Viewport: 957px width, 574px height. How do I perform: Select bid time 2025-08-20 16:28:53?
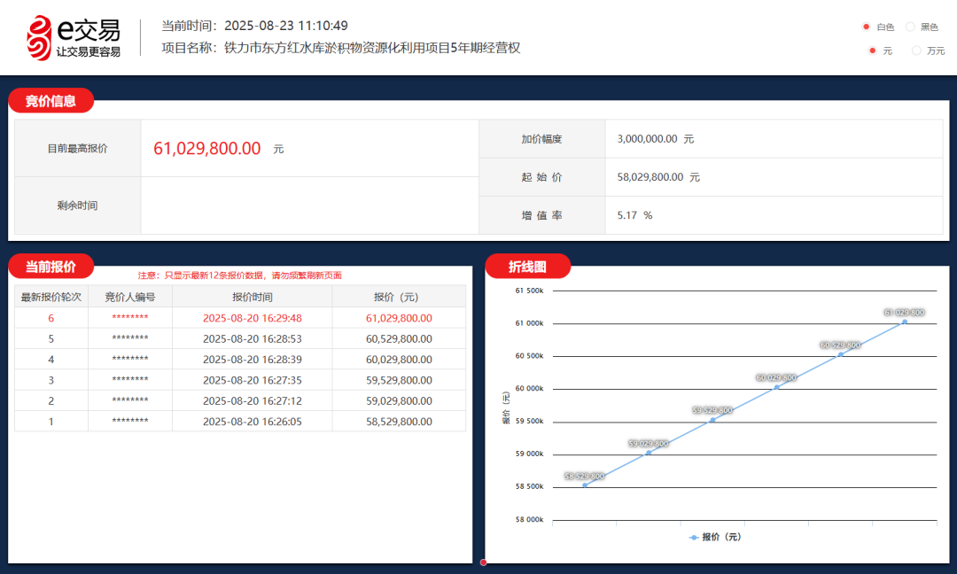252,338
